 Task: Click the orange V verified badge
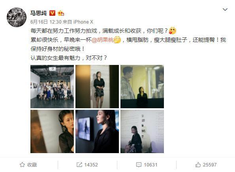[52, 13]
